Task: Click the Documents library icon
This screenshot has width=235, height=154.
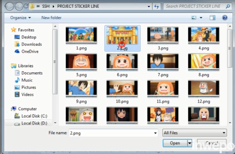Action: 17,73
